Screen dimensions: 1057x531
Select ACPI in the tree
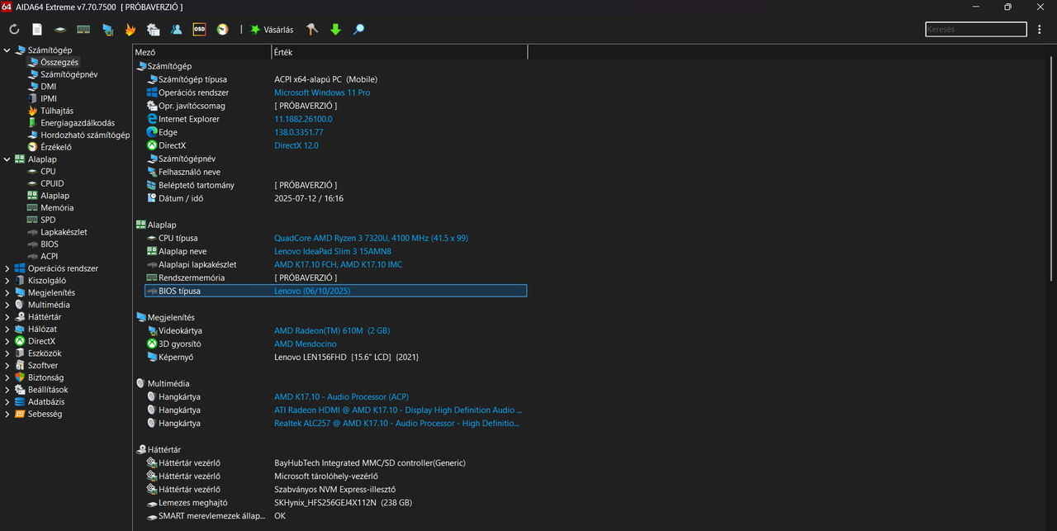pos(49,256)
